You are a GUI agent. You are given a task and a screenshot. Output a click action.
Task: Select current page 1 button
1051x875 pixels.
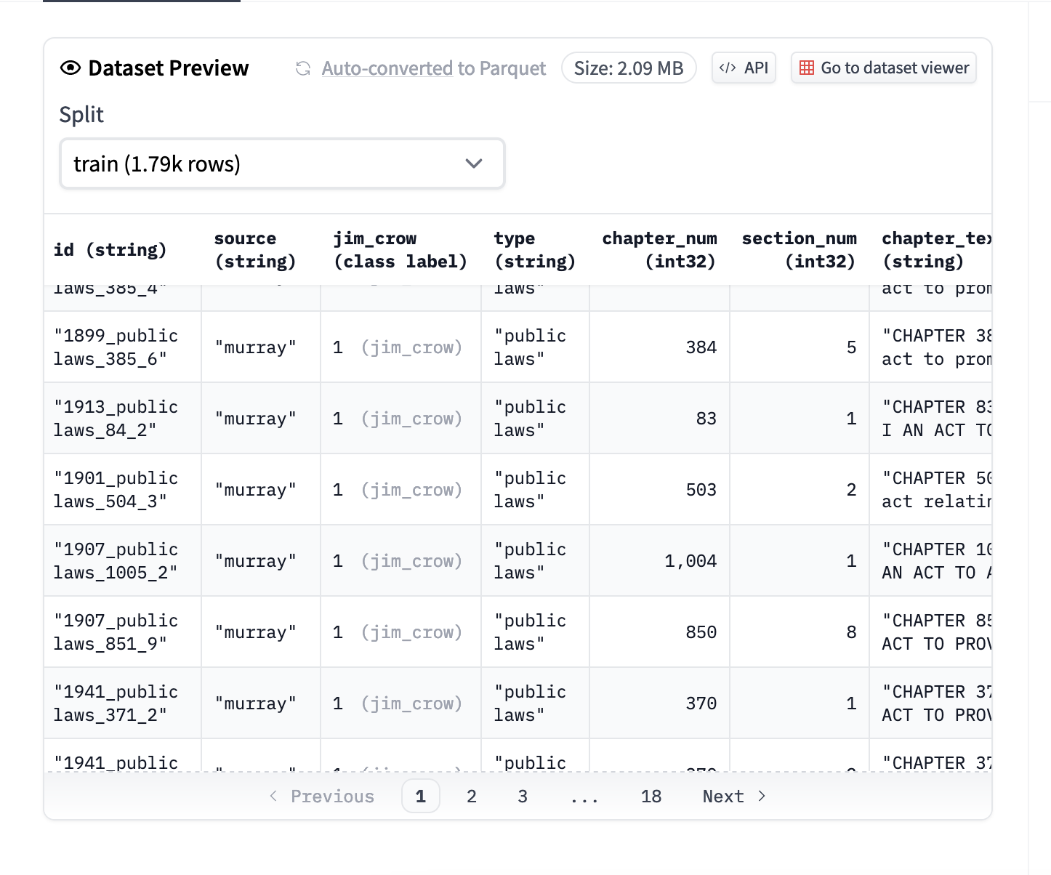[x=421, y=797]
